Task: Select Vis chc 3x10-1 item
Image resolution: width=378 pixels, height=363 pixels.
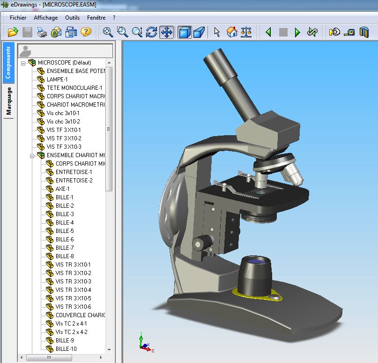Action: pos(63,113)
